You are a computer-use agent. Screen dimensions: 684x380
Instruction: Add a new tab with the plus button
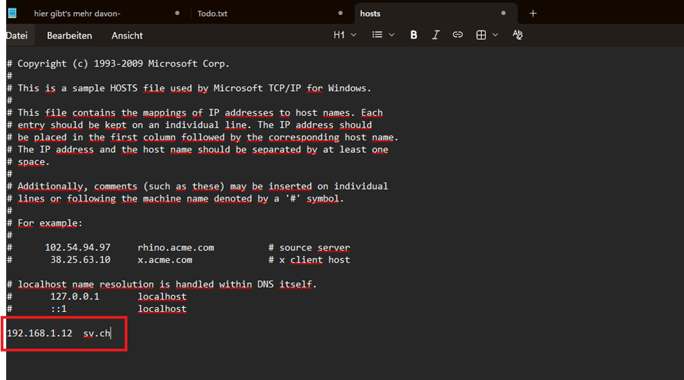click(533, 13)
